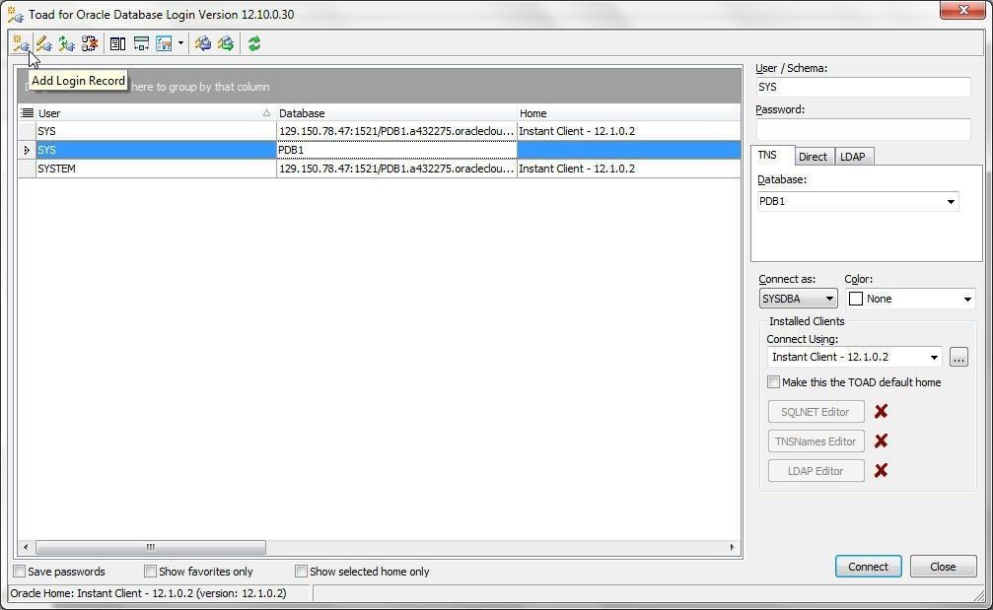Expand the Database dropdown showing PDB1
Screen dimensions: 993x610
(951, 202)
